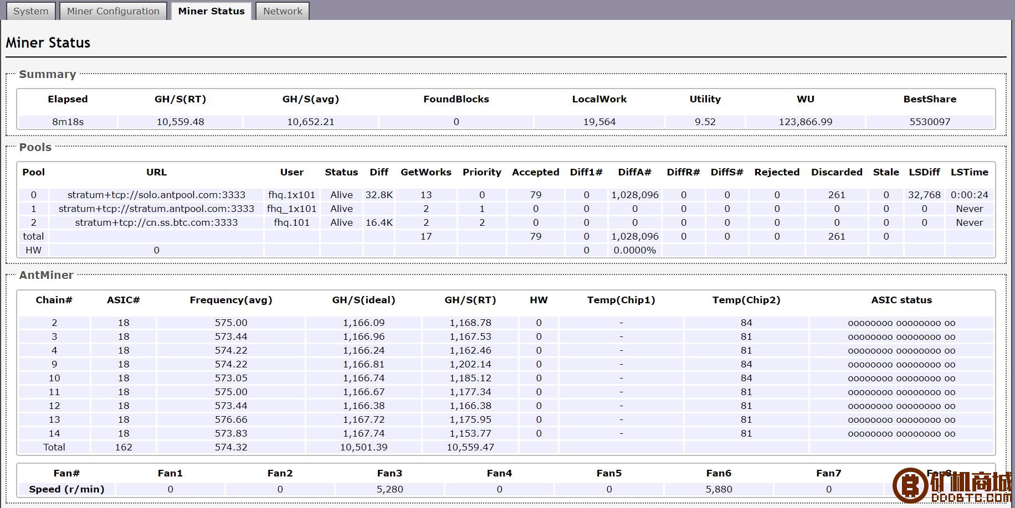1015x508 pixels.
Task: Click the AntMiner section label
Action: [46, 275]
